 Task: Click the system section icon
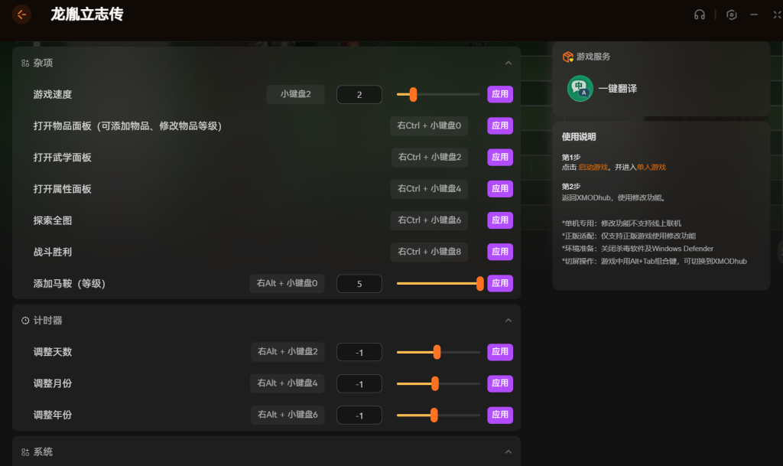coord(25,452)
